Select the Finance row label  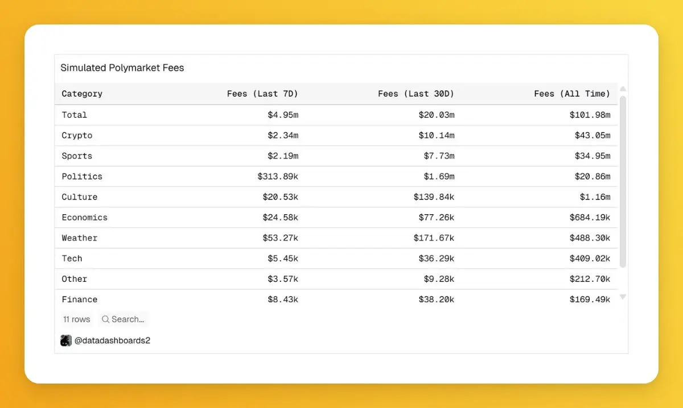(x=80, y=299)
